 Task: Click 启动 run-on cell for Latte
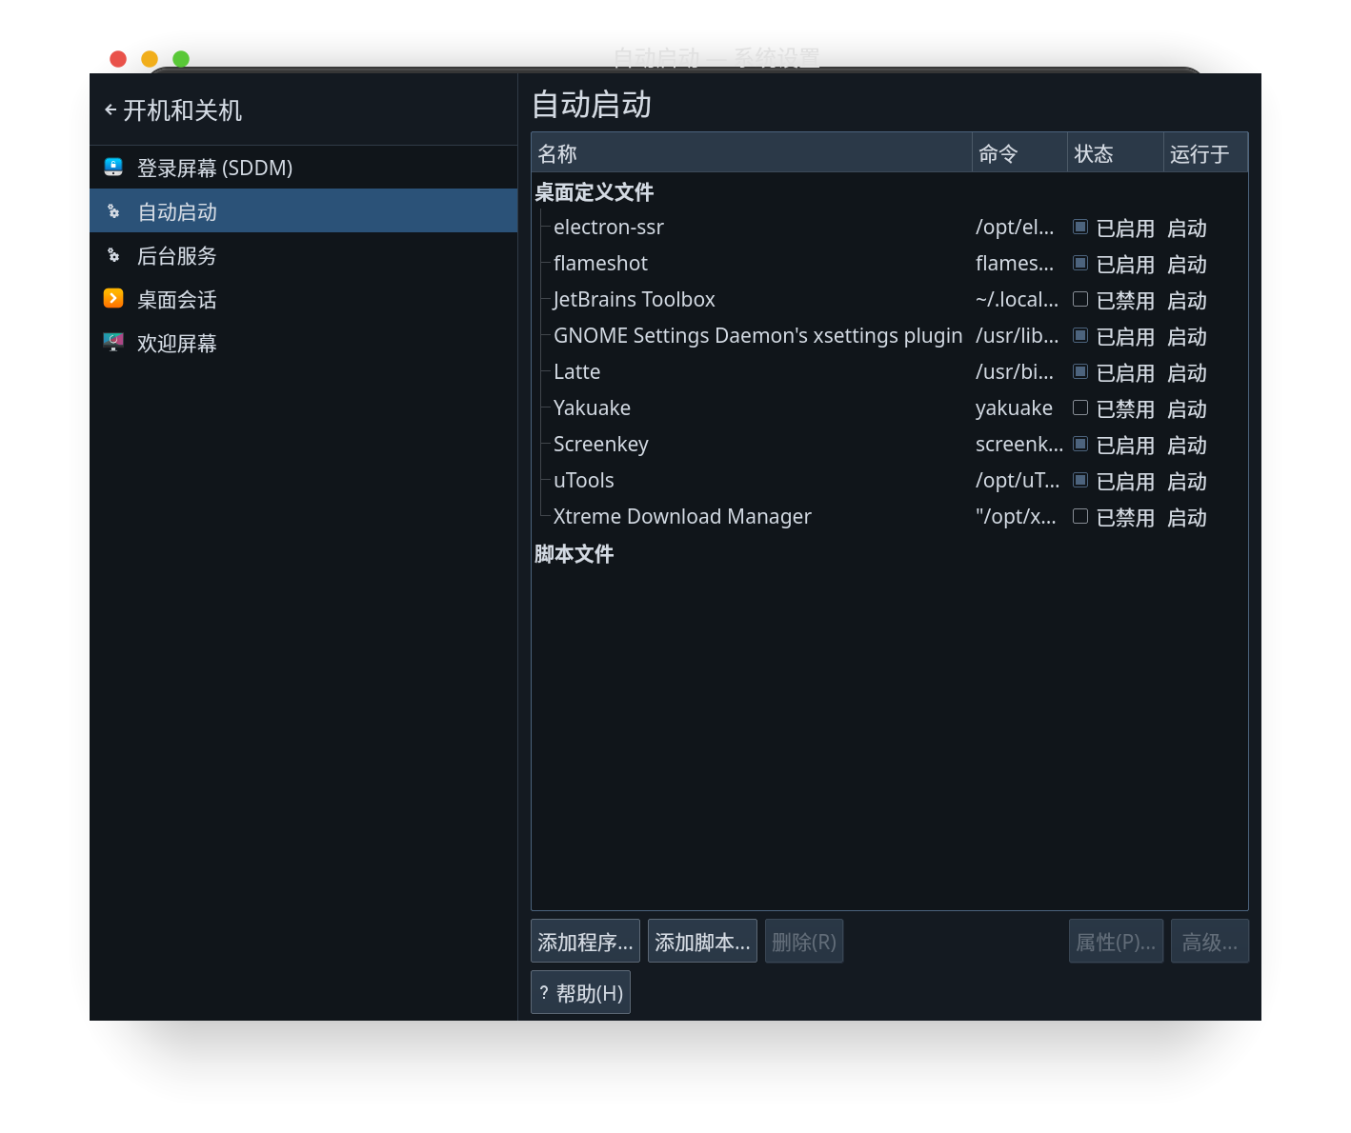(x=1187, y=373)
